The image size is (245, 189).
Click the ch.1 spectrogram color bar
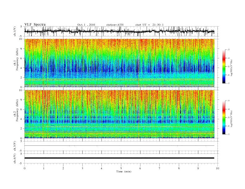tap(224, 66)
